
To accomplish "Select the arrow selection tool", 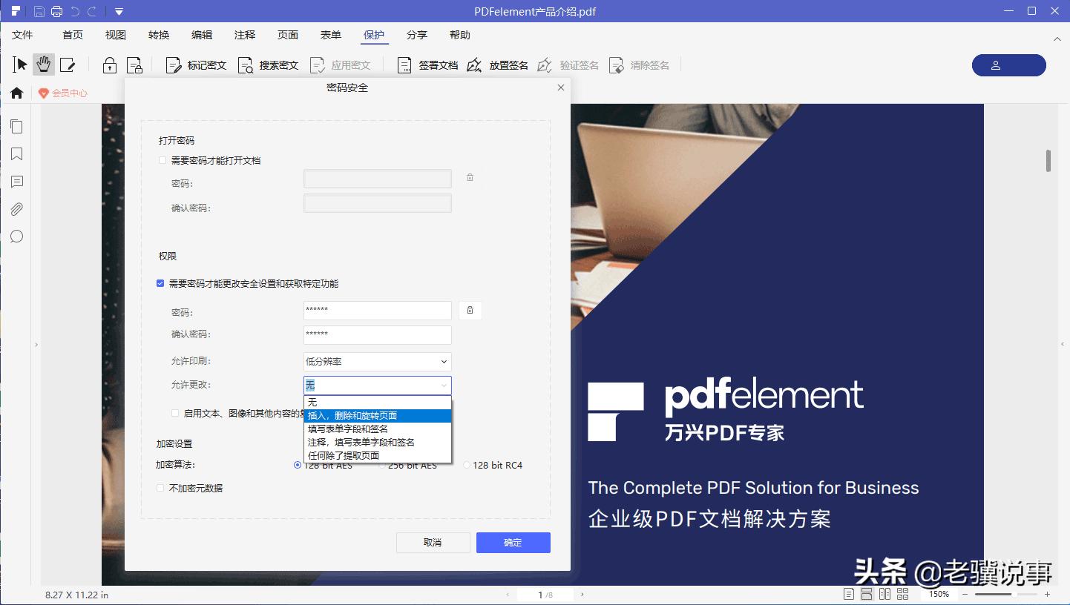I will click(x=19, y=65).
